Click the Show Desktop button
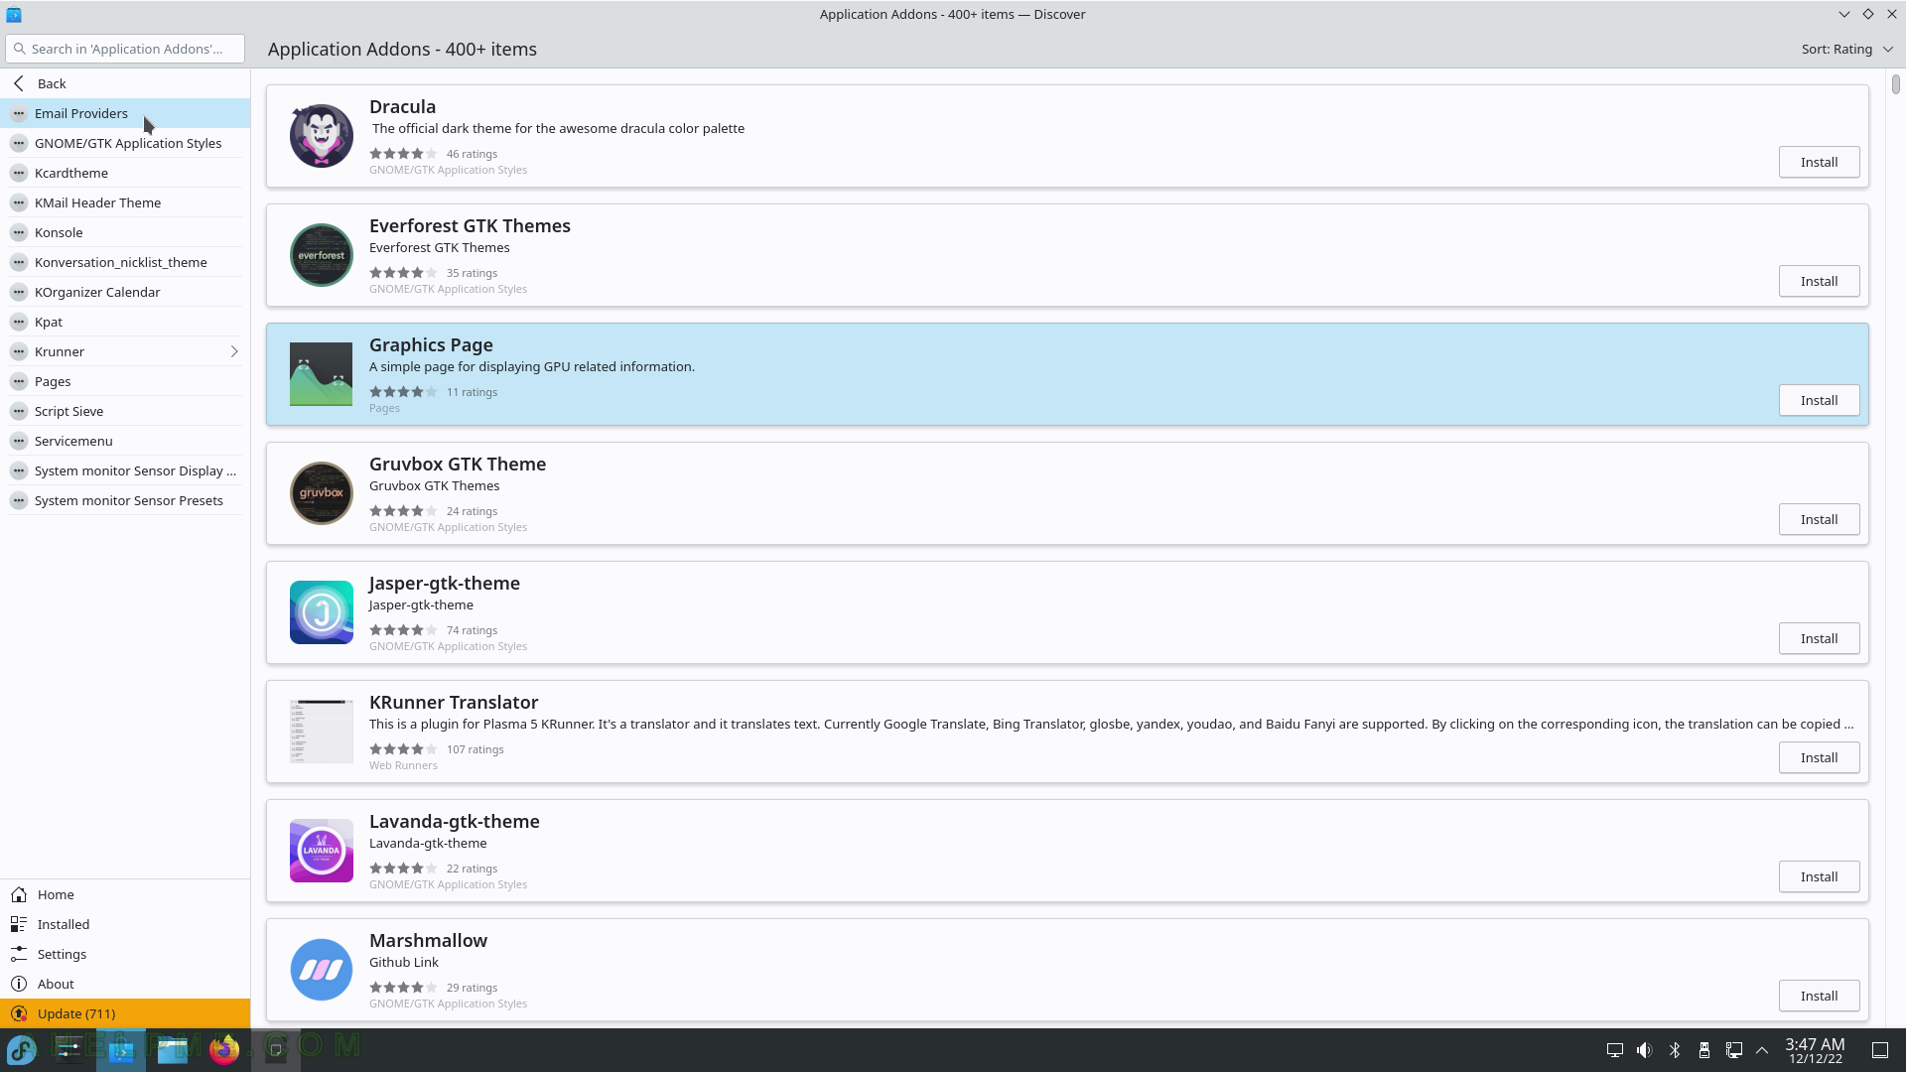Image resolution: width=1906 pixels, height=1072 pixels. pos(1880,1050)
